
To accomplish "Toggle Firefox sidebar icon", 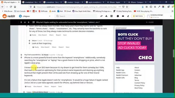I will (151, 7).
